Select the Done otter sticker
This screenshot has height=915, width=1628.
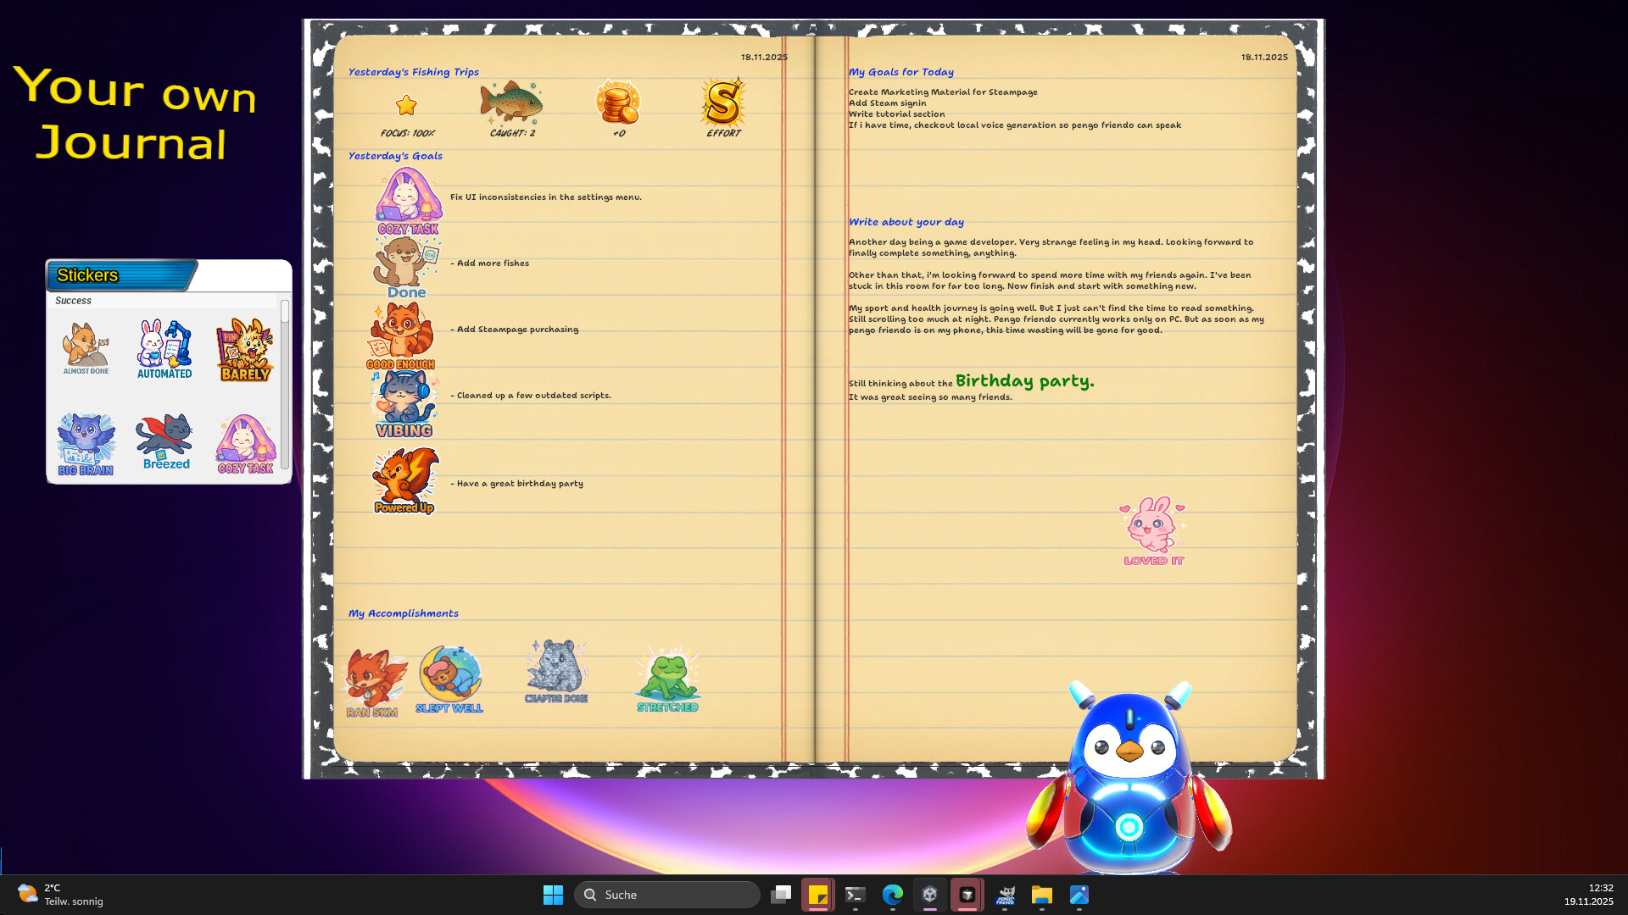(405, 263)
